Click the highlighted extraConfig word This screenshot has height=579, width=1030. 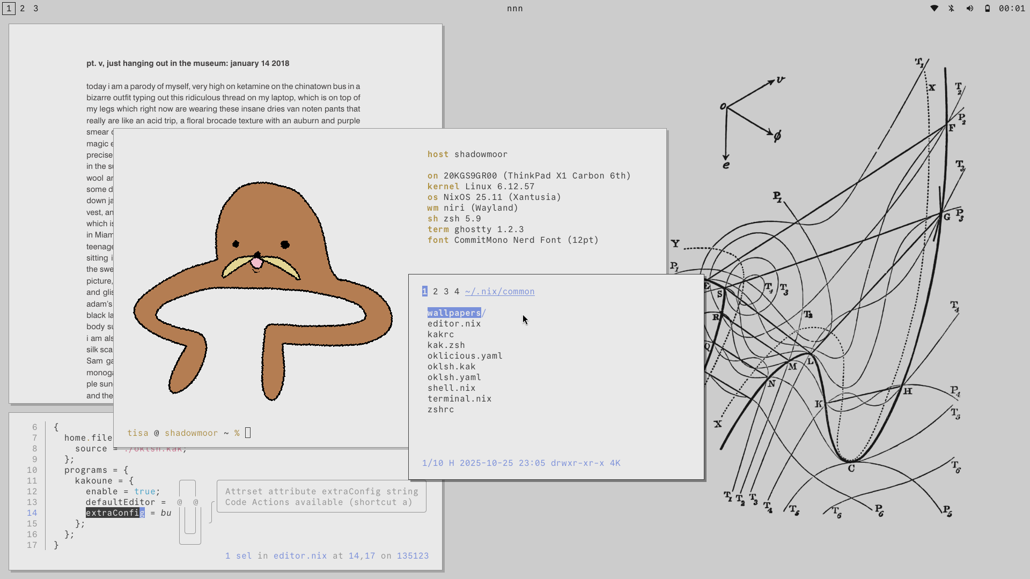click(115, 513)
